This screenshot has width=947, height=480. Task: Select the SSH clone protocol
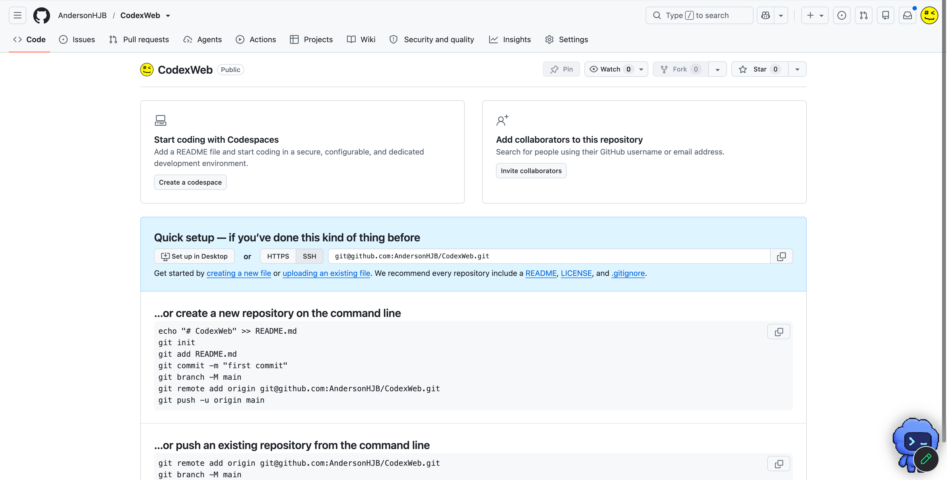[x=310, y=256]
